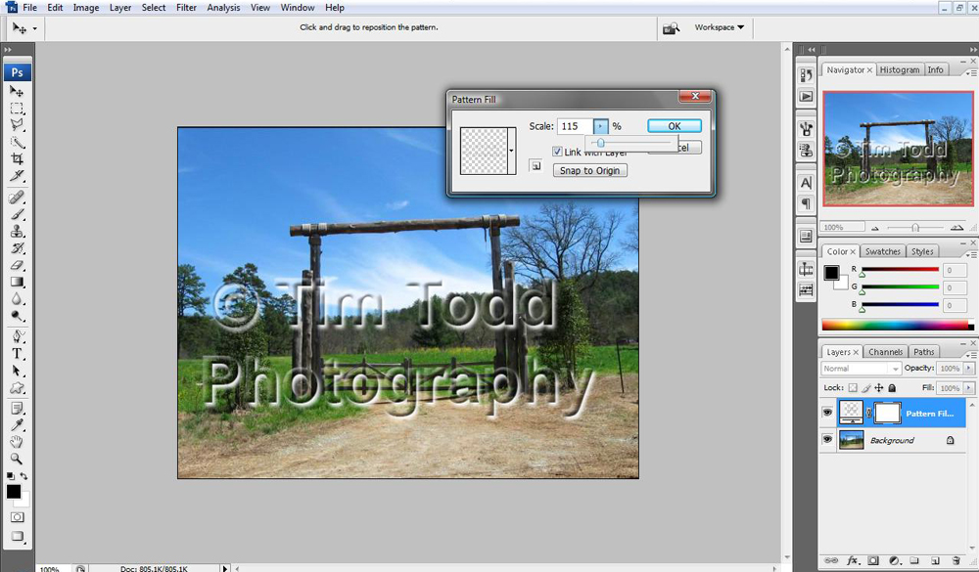Open the Paragraph panel icon in dock
This screenshot has height=572, width=979.
point(806,204)
